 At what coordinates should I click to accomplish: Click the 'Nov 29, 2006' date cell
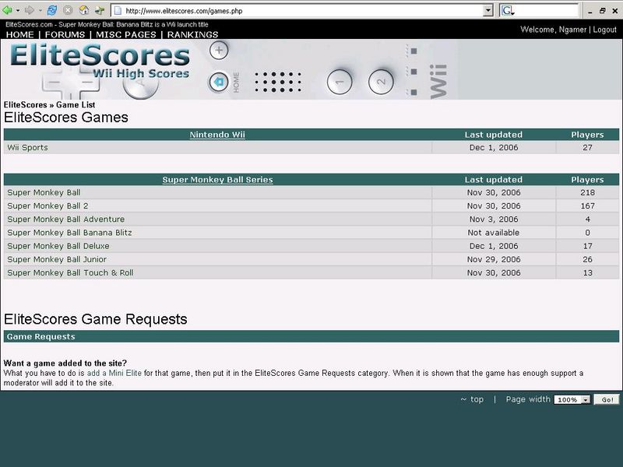[494, 259]
